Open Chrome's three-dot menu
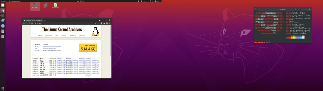The image size is (323, 91). pos(110,23)
